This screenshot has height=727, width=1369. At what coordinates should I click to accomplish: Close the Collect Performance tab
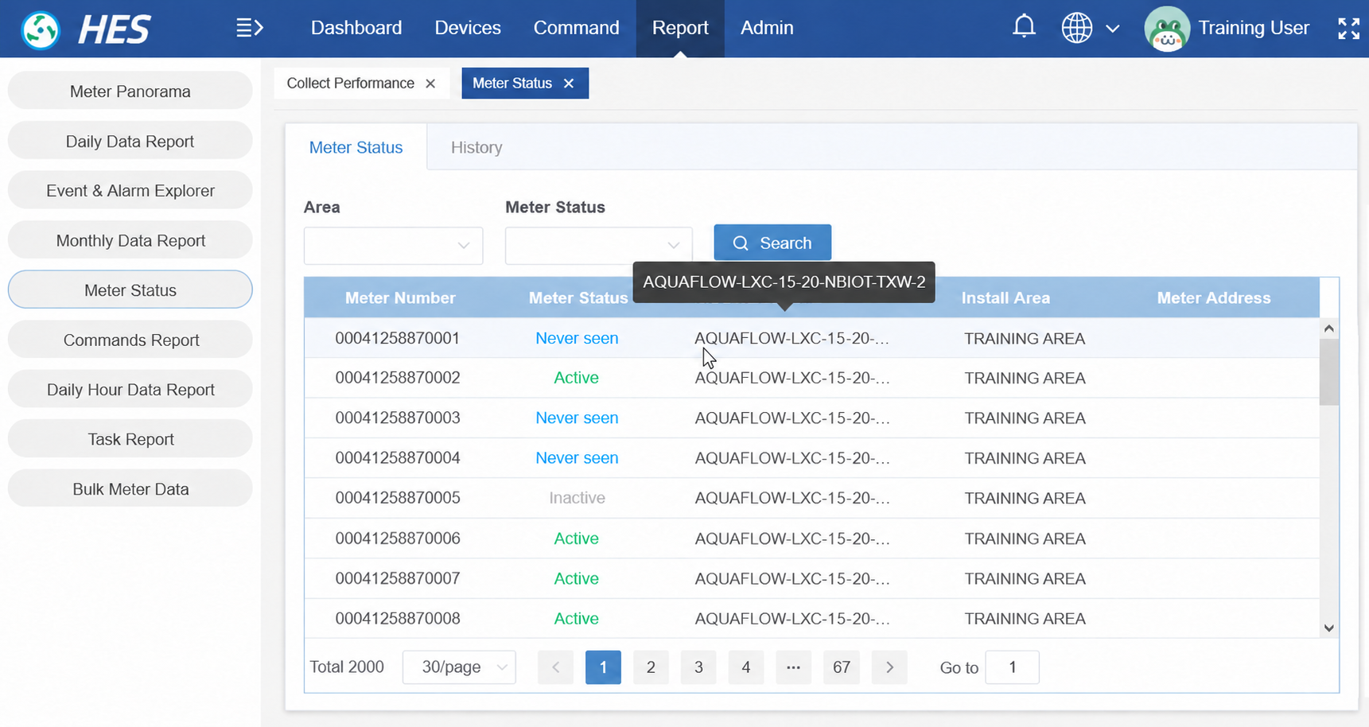coord(430,84)
